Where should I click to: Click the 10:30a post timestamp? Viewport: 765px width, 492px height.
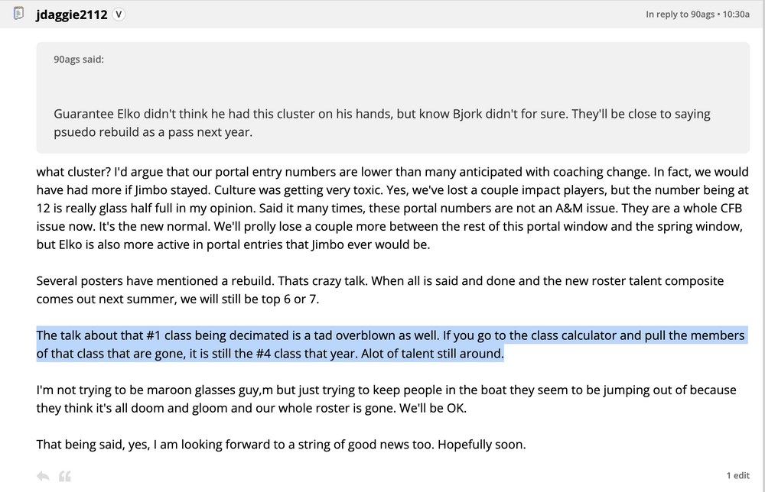tap(736, 15)
